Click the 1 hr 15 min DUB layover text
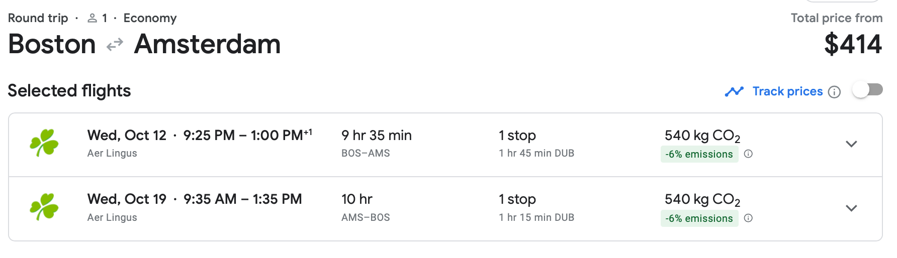Screen dimensions: 897x258 pos(536,217)
